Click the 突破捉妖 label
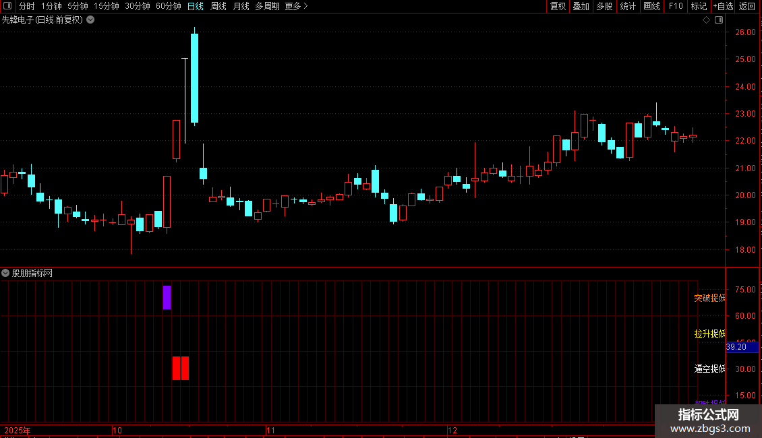This screenshot has width=762, height=438. [709, 298]
